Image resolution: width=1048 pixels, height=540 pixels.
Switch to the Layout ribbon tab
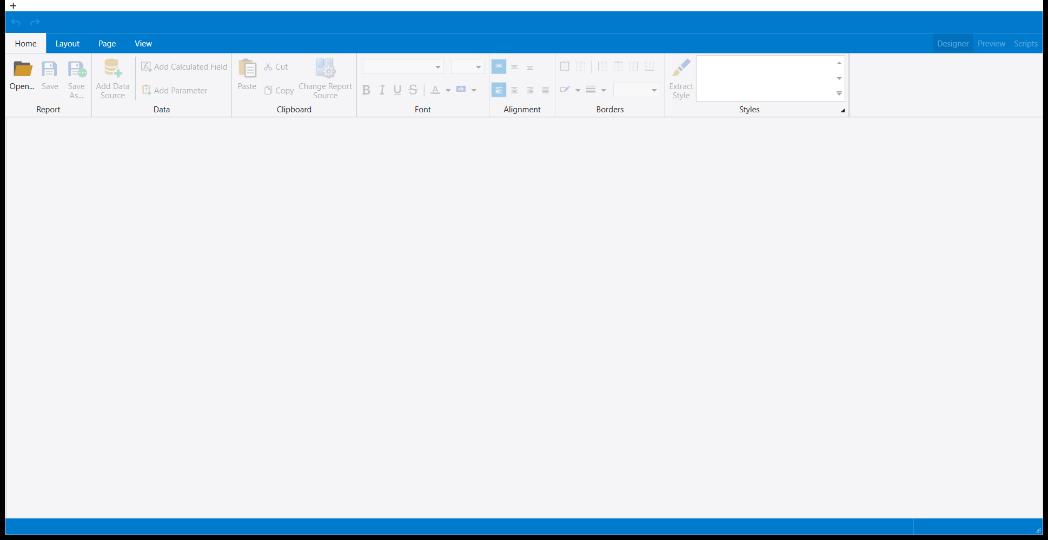[x=68, y=44]
